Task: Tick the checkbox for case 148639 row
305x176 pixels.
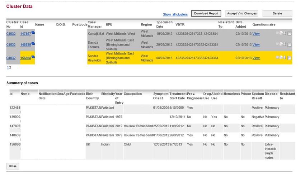Action: point(290,45)
